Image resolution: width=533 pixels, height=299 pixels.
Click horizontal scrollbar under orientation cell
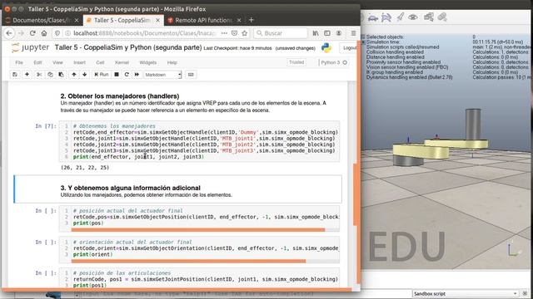[x=189, y=261]
